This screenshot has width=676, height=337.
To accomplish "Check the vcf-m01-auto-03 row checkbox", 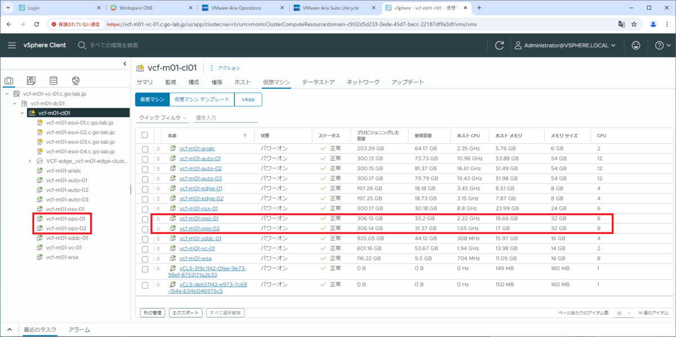I will click(x=145, y=179).
